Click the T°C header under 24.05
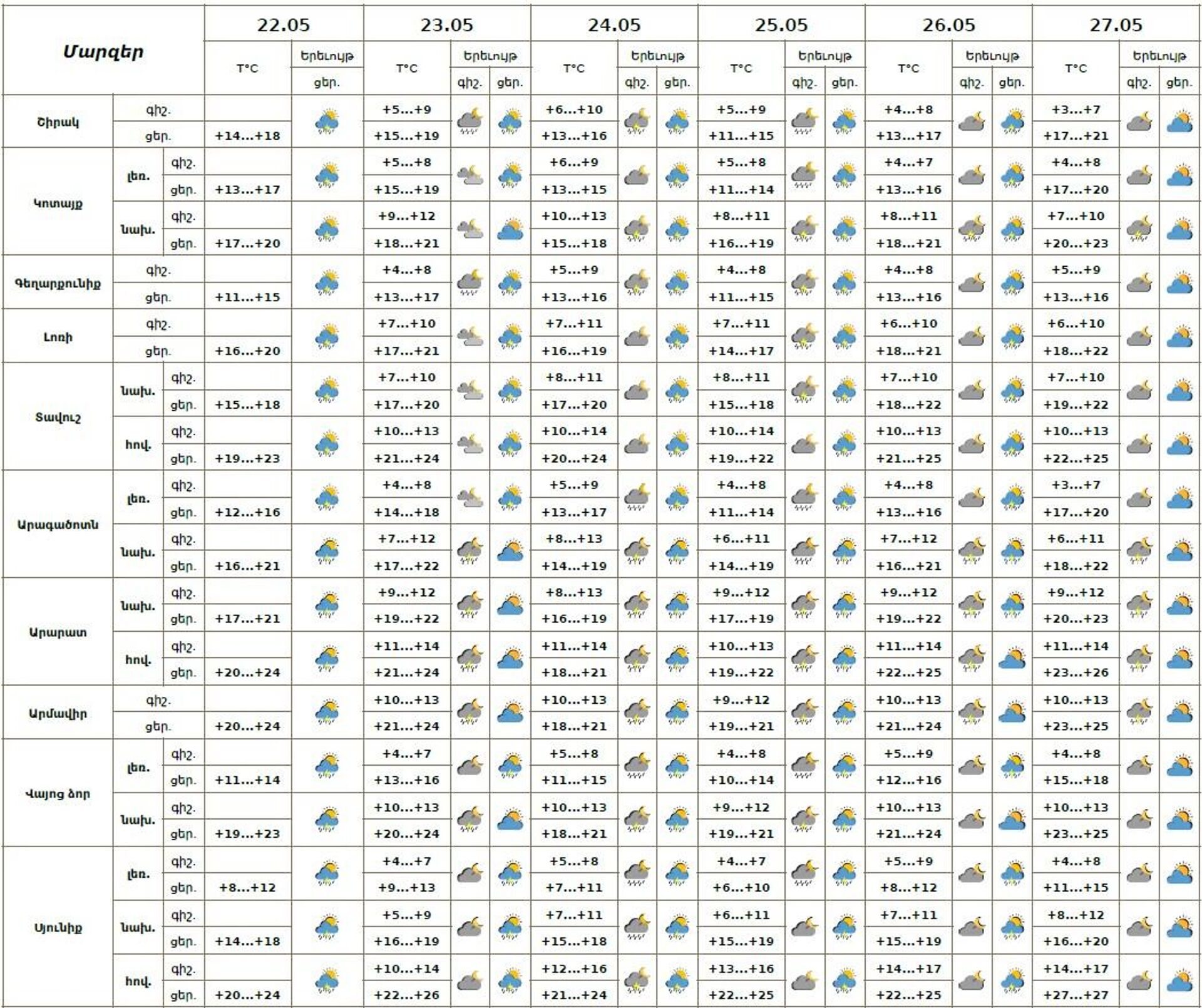Image resolution: width=1202 pixels, height=1008 pixels. click(574, 68)
